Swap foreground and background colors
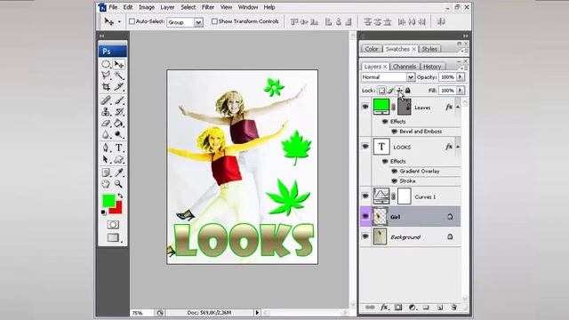The image size is (569, 320). (x=120, y=196)
